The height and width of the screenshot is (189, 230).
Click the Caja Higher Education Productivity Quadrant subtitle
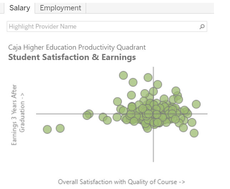point(77,47)
